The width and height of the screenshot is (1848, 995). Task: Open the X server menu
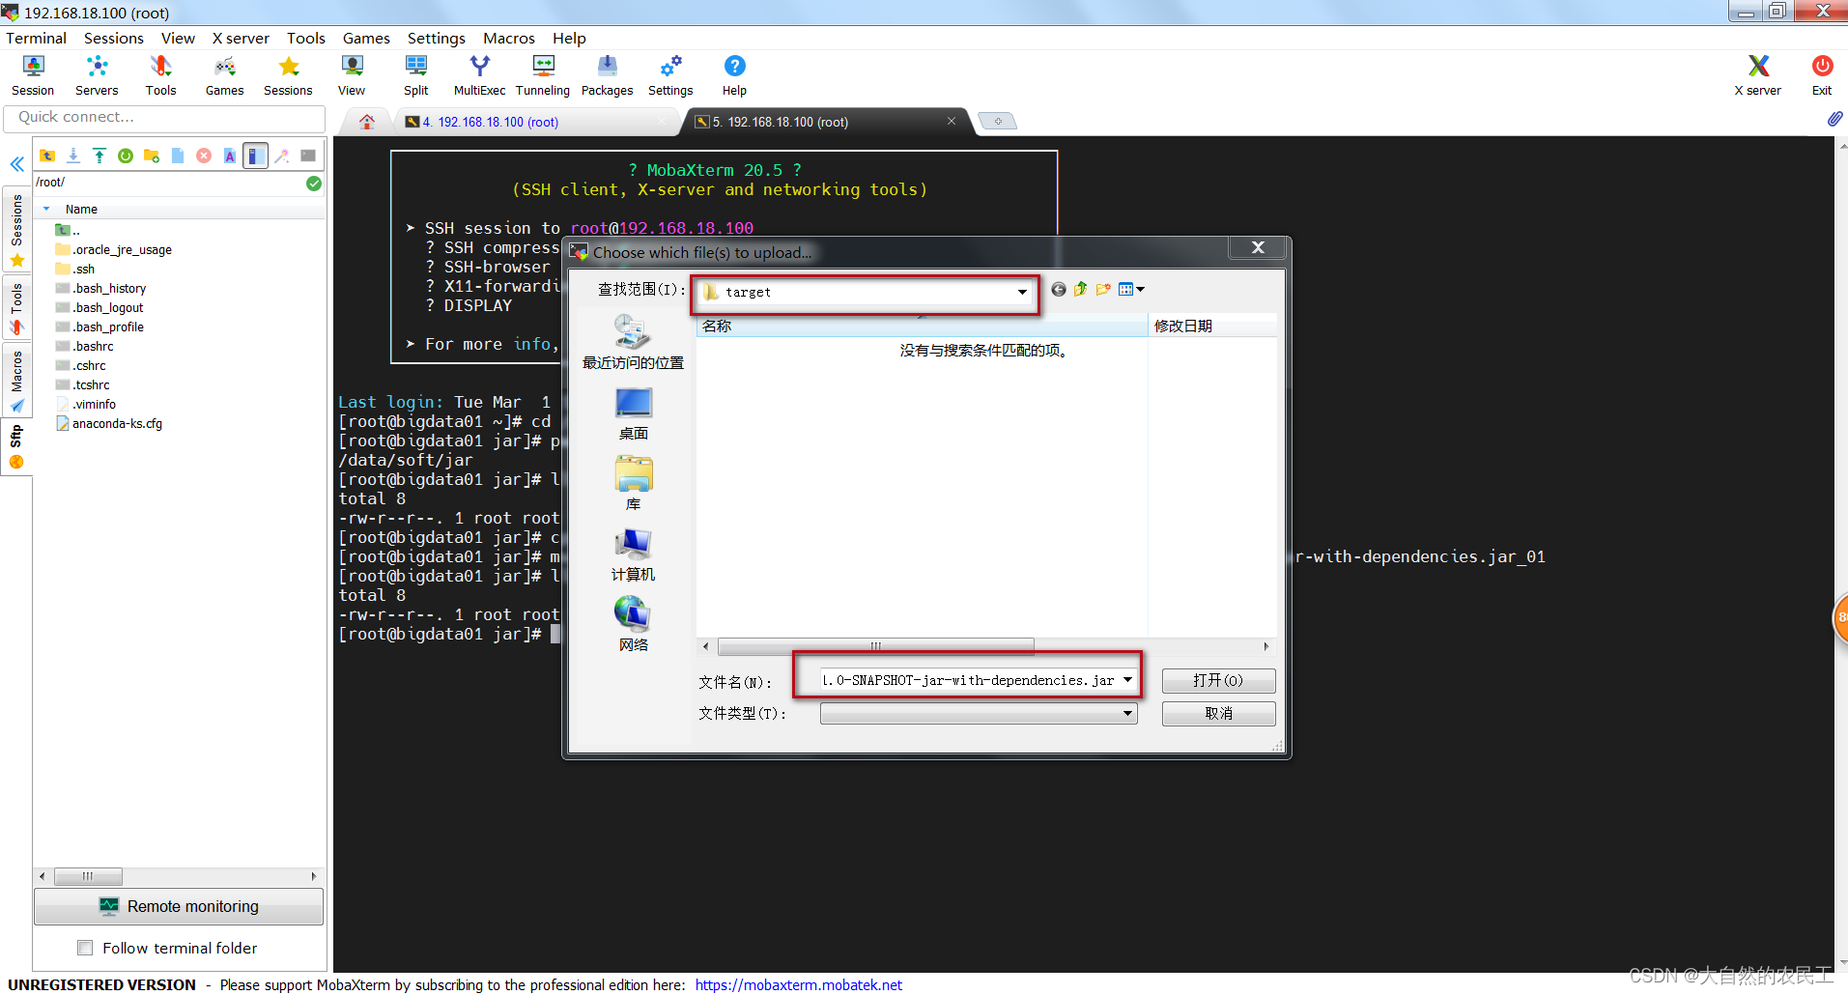pos(241,38)
